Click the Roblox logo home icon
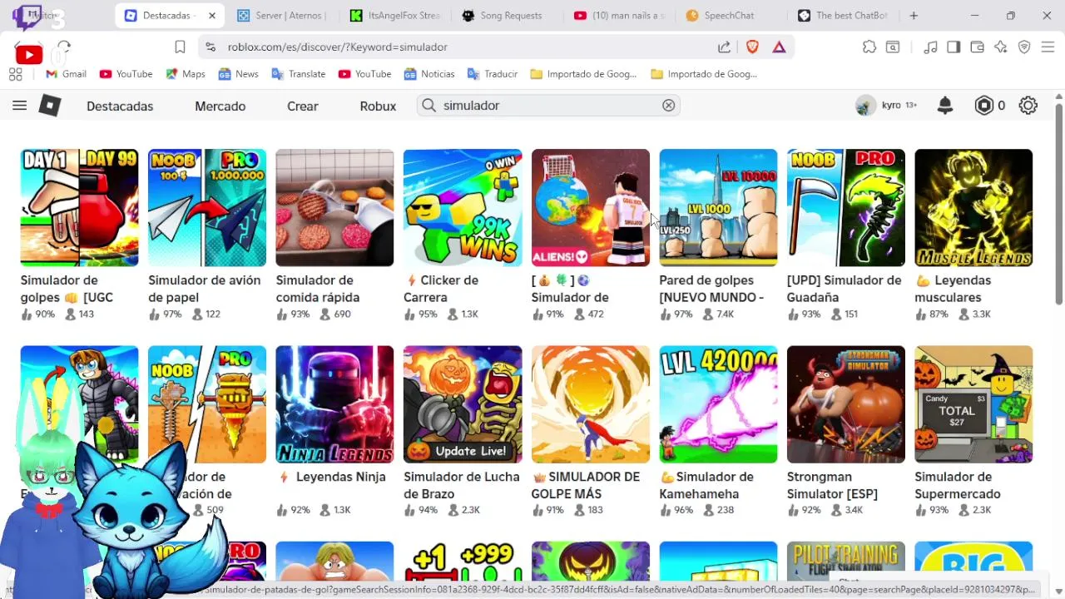Screen dimensions: 1065x599 [x=50, y=106]
